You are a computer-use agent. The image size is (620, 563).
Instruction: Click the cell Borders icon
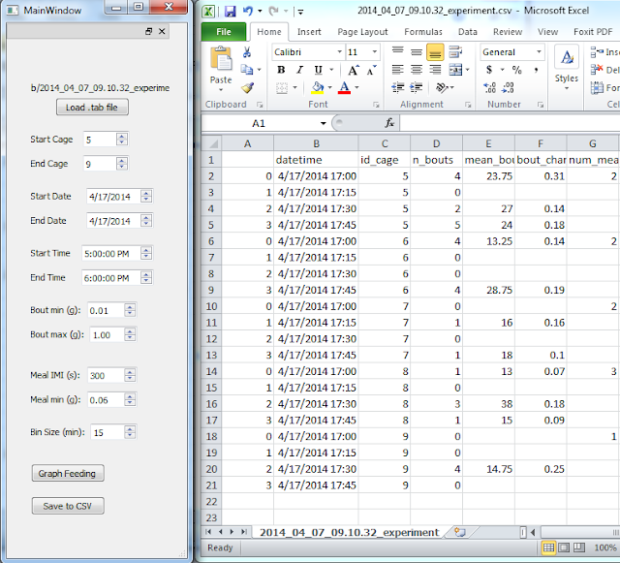[x=282, y=88]
